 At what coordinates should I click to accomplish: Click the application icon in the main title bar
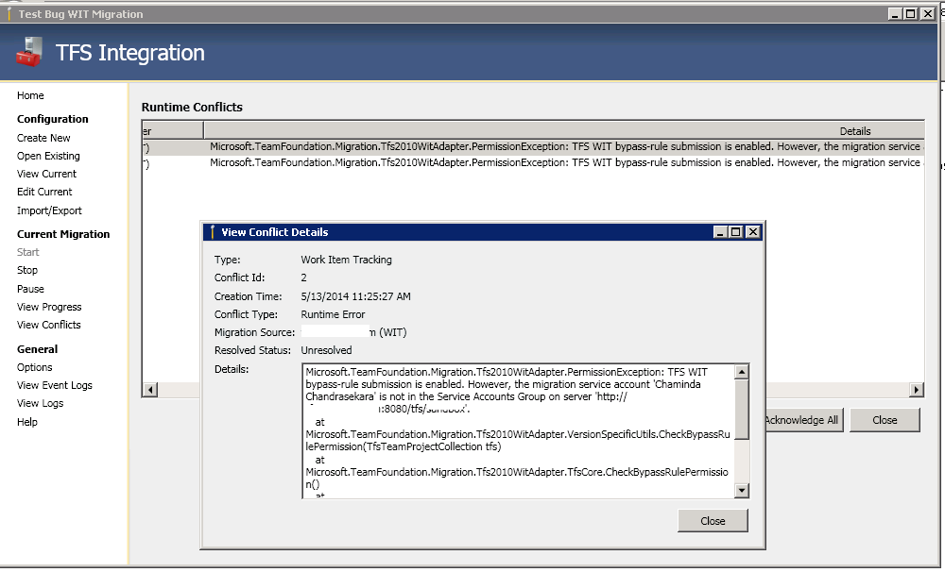[x=10, y=13]
